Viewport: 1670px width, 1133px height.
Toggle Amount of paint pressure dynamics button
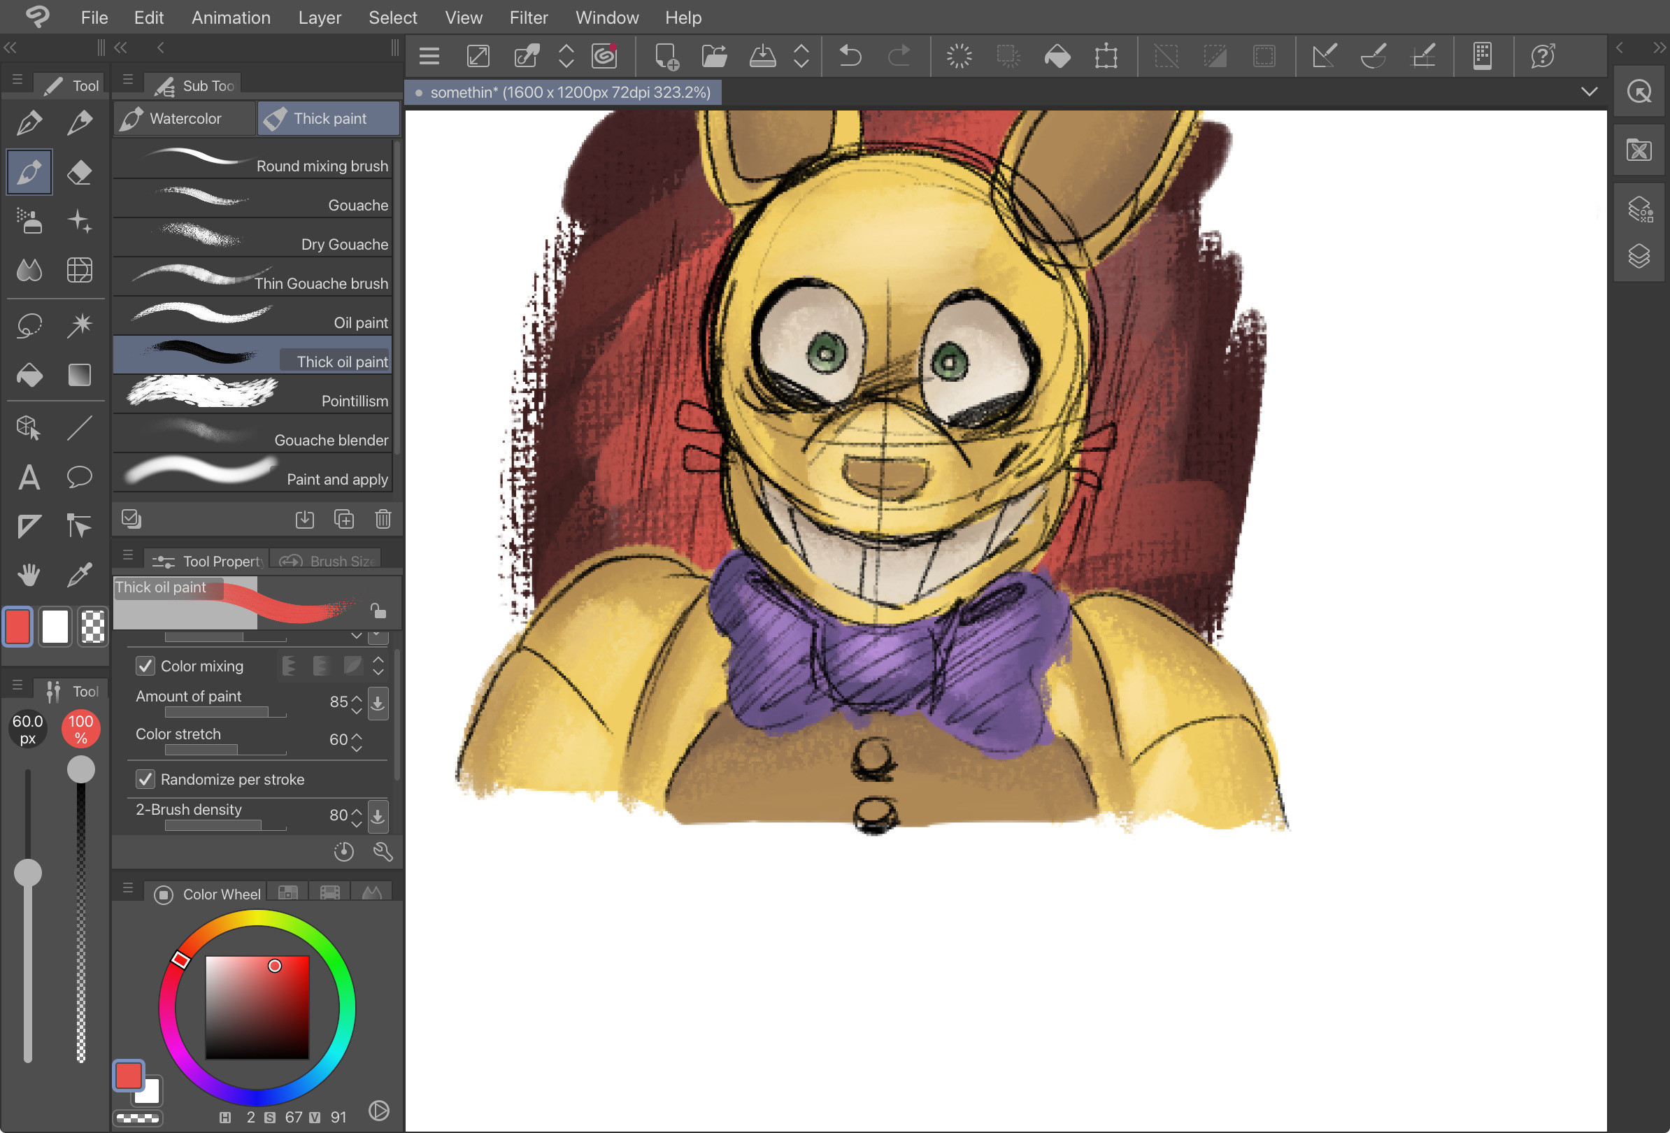click(378, 703)
